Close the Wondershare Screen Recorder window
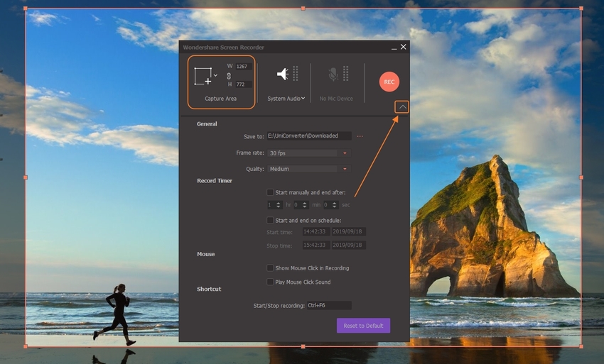Image resolution: width=604 pixels, height=364 pixels. pyautogui.click(x=404, y=47)
